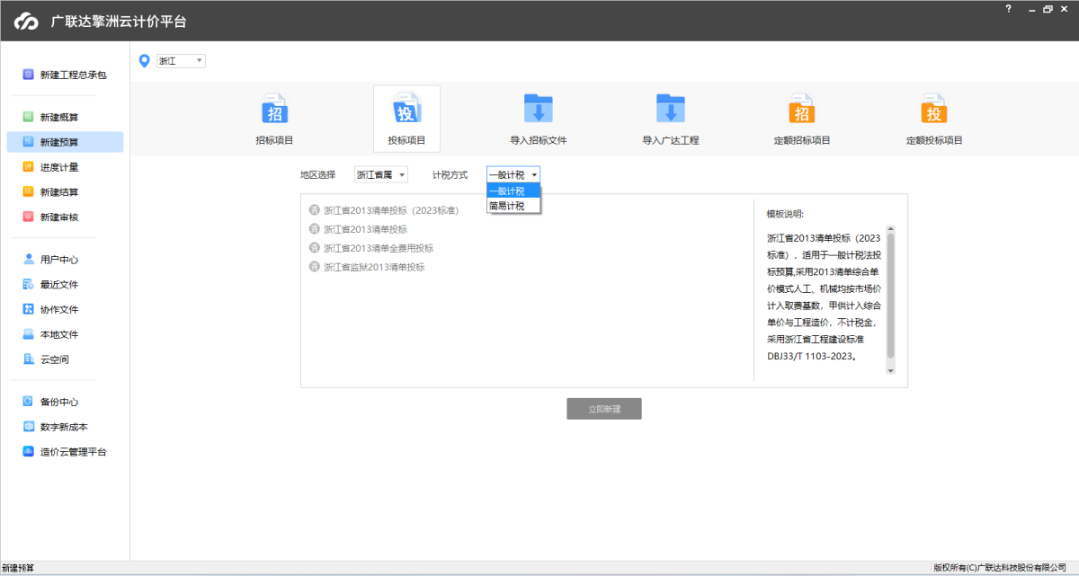Select the 定额投标项目 icon
This screenshot has height=576, width=1079.
click(x=933, y=118)
